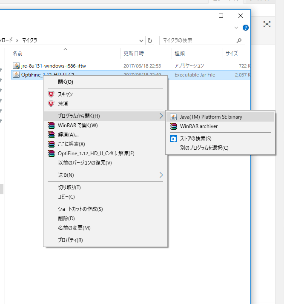Screen dimensions: 284x304
Task: Click the jar icon next to OptiFine file
Action: [16, 74]
